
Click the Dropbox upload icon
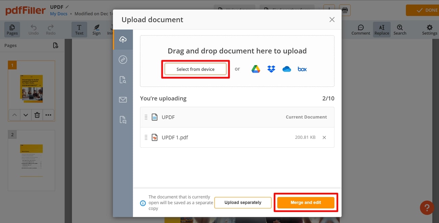271,69
